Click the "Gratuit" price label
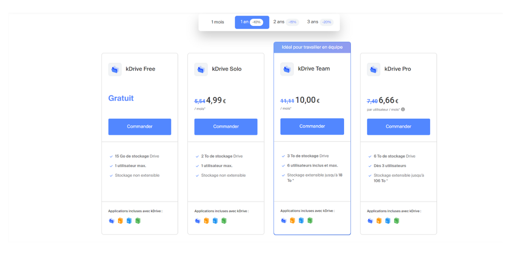Viewport: 511px width, 255px height. coord(121,98)
